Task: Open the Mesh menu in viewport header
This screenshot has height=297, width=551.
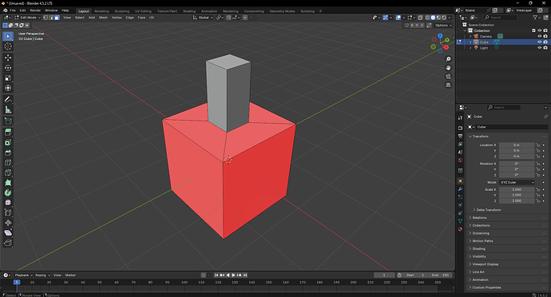Action: coord(103,18)
